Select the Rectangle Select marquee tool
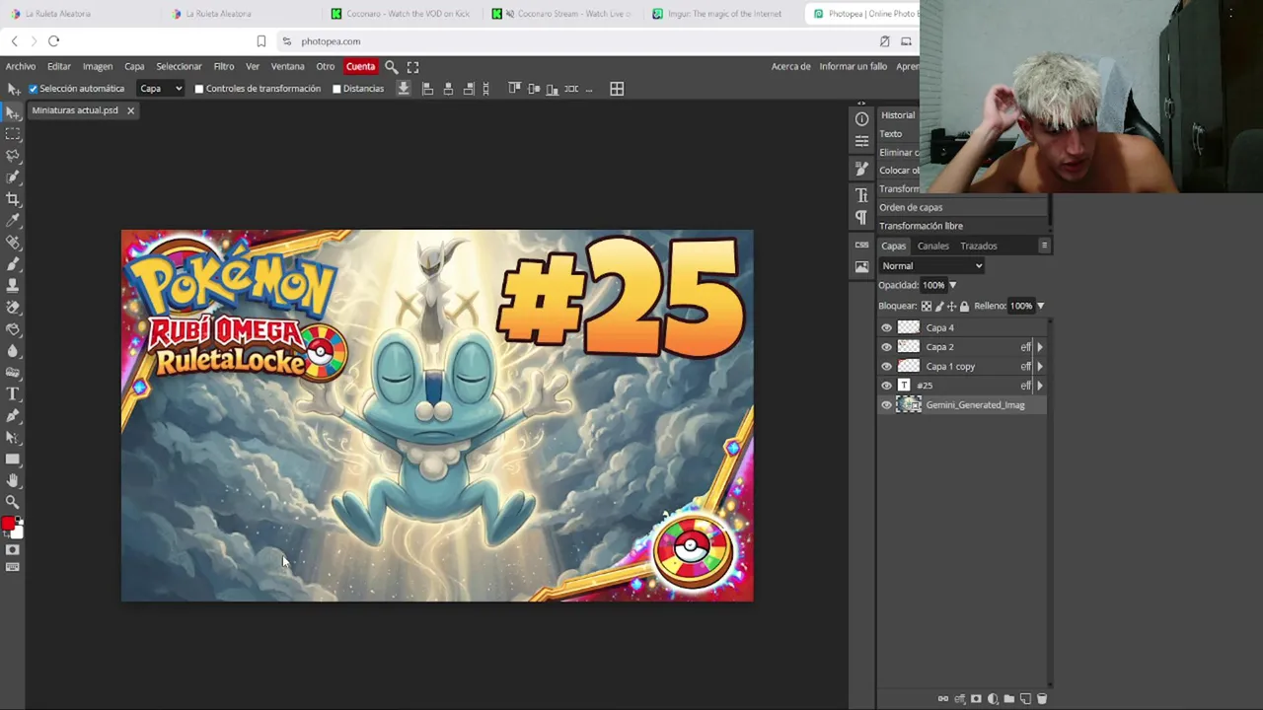The height and width of the screenshot is (710, 1263). [x=13, y=135]
